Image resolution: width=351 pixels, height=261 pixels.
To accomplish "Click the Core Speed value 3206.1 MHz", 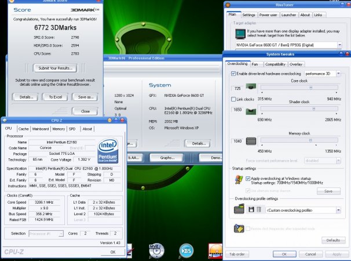I will coord(44,202).
